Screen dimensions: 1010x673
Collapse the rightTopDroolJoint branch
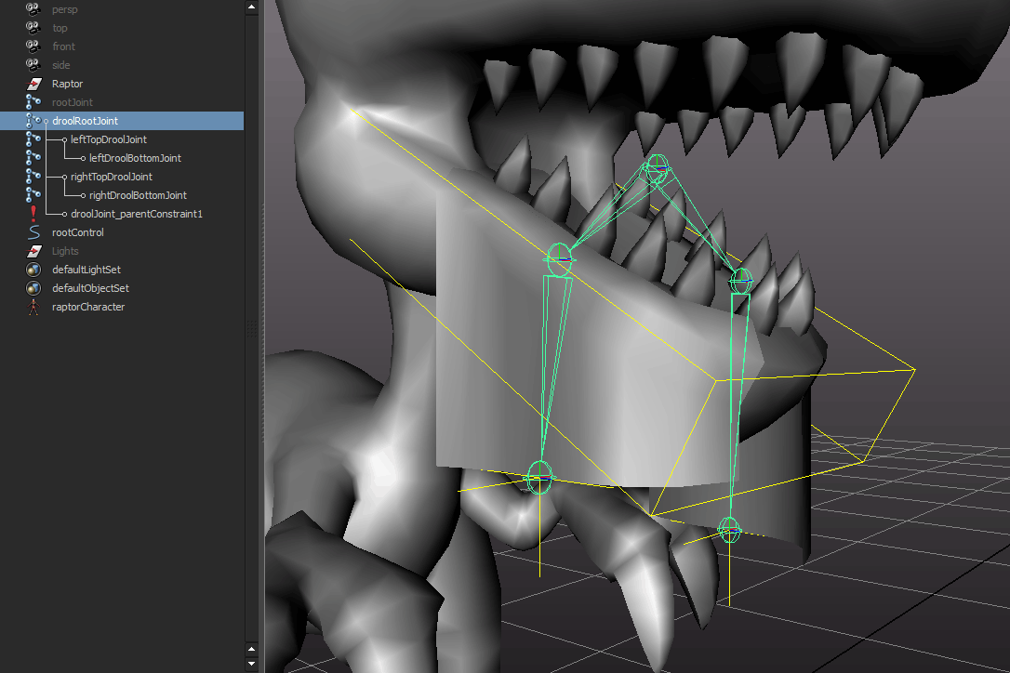(x=63, y=177)
